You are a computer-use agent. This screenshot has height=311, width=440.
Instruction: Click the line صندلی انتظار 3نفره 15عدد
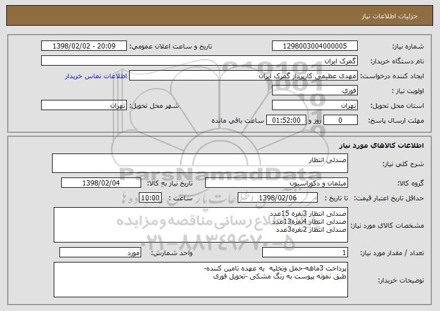(308, 213)
